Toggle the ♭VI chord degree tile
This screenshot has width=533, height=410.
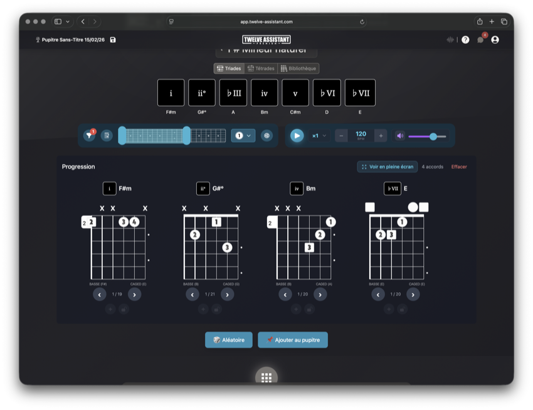pos(327,93)
